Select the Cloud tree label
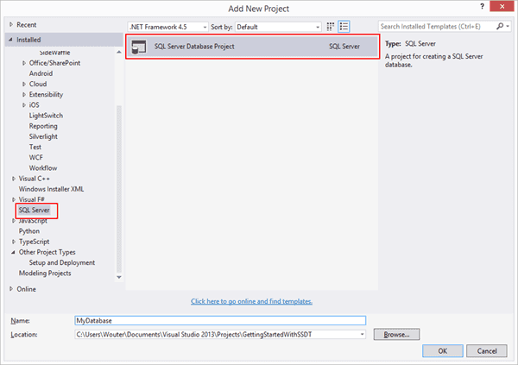Viewport: 518px width, 365px height. click(x=38, y=84)
